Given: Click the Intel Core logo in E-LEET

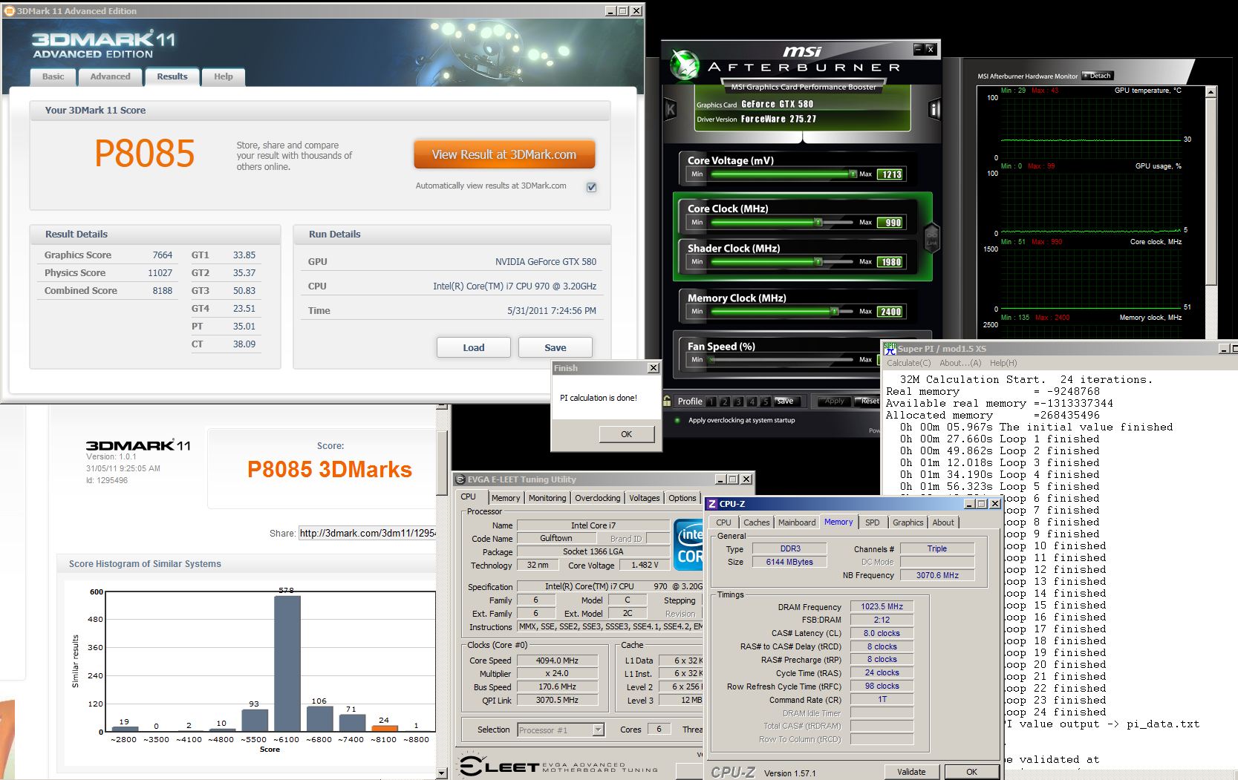Looking at the screenshot, I should pyautogui.click(x=689, y=545).
